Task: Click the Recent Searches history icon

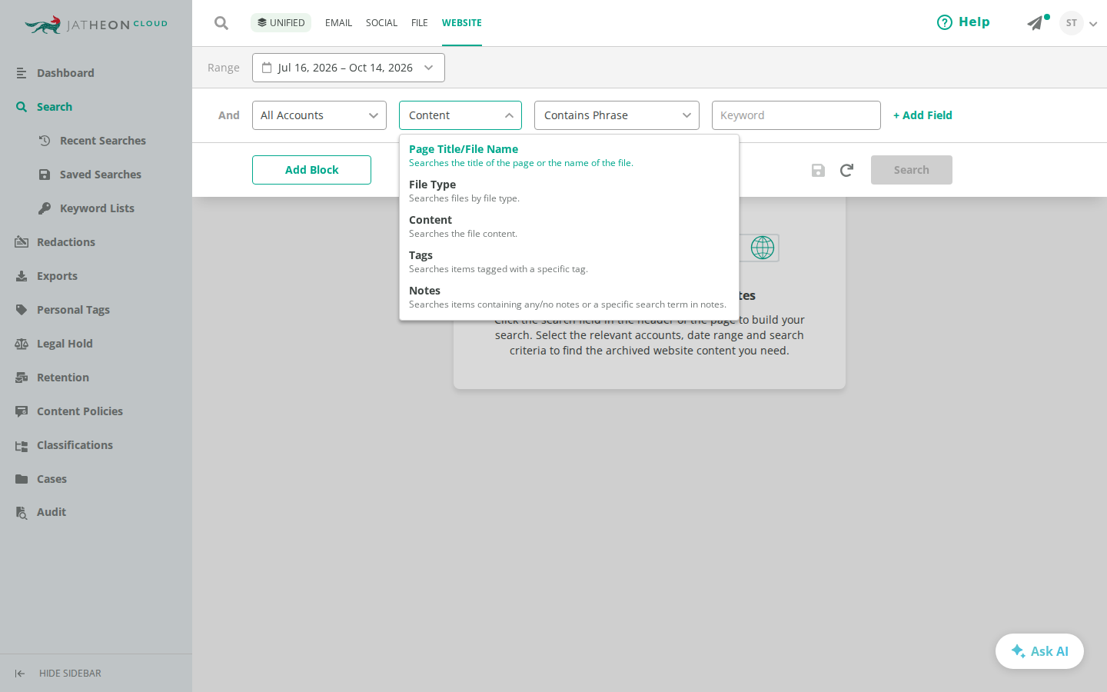Action: click(x=45, y=141)
